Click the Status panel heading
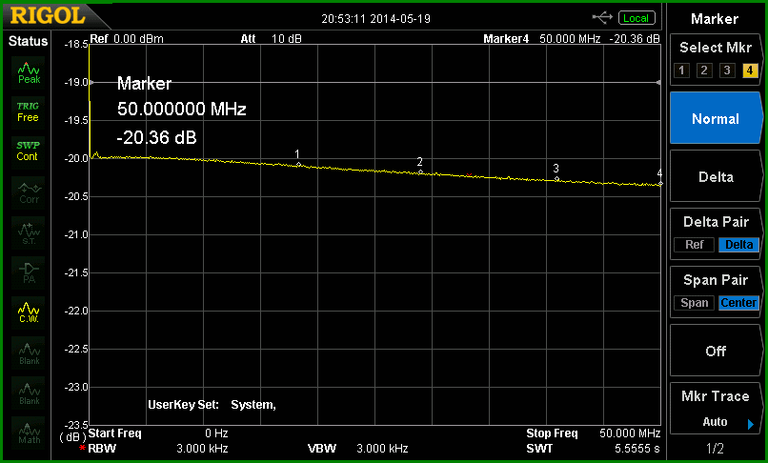Viewport: 768px width, 463px height. (28, 41)
